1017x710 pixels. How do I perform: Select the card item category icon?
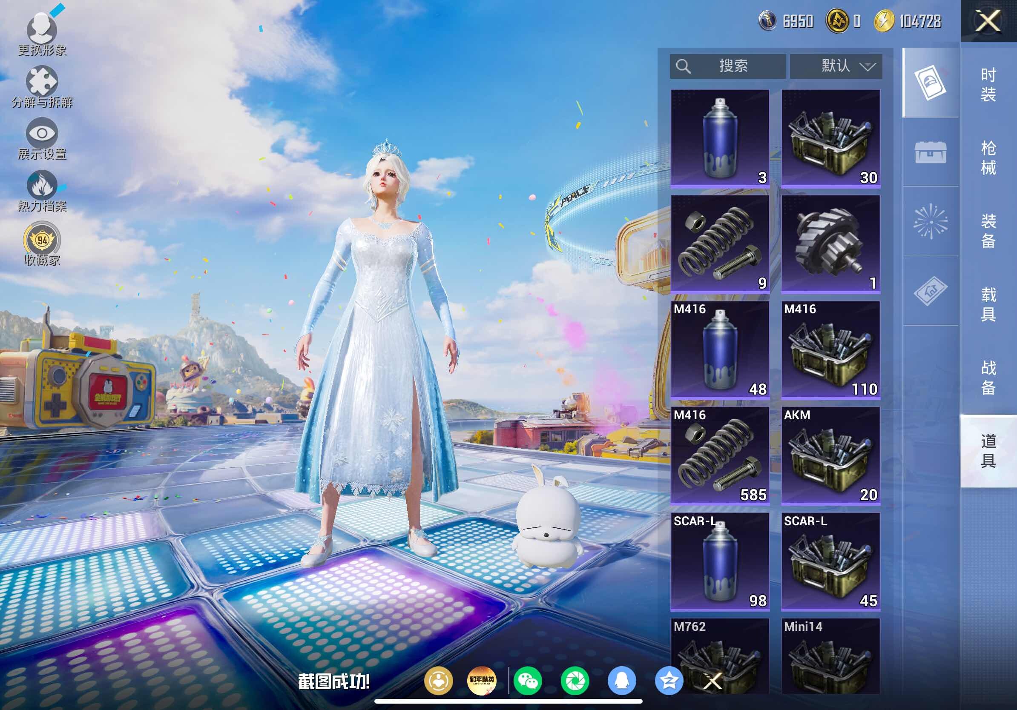(x=931, y=82)
